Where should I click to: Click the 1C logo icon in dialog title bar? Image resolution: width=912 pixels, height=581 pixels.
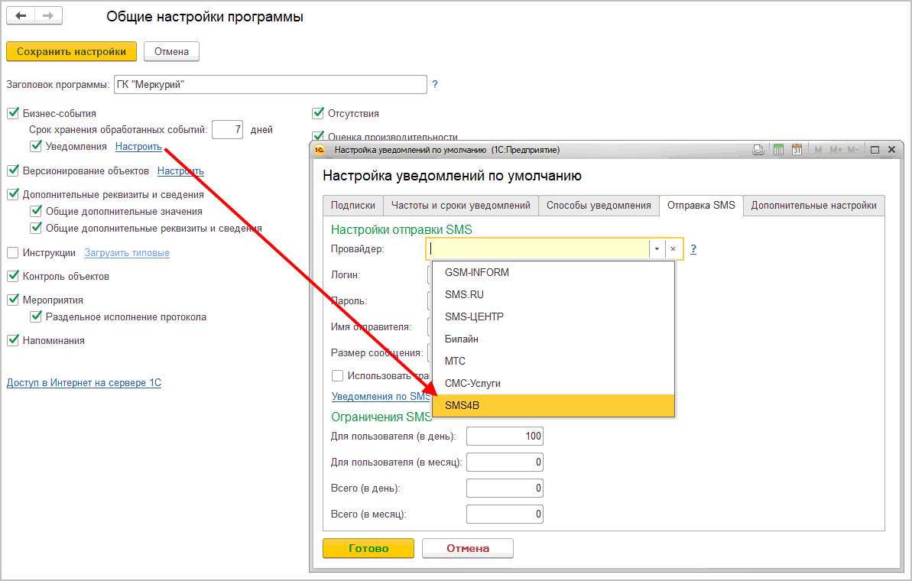(320, 150)
